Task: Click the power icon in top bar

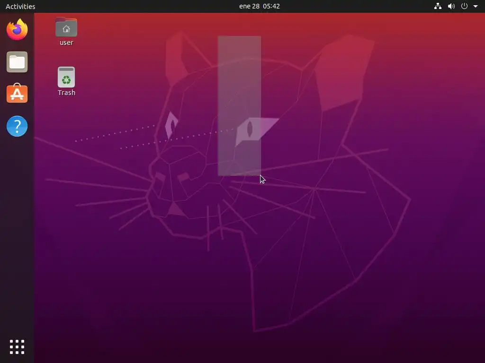Action: pos(464,6)
